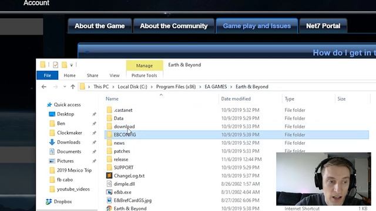Viewport: 376px width, 211px height.
Task: Open Ben folder in Quick access
Action: point(61,124)
